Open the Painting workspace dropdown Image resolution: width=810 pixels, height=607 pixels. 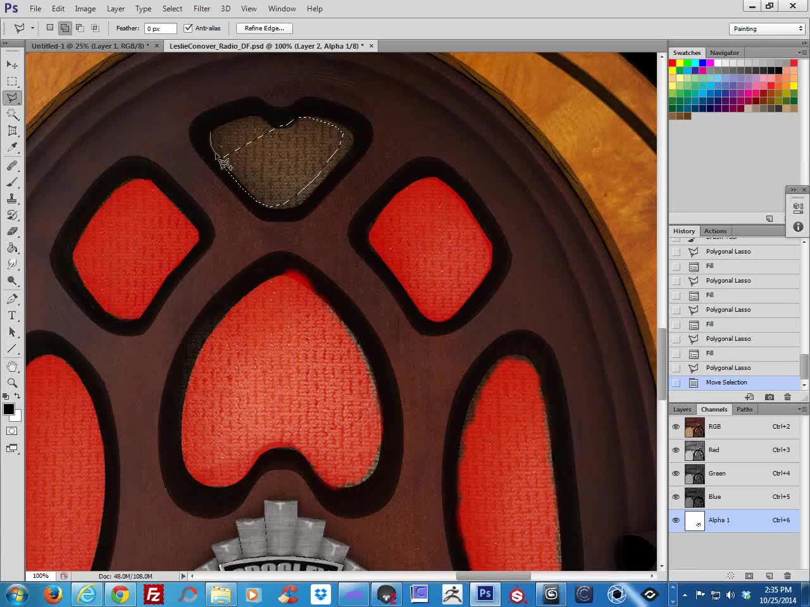[x=767, y=28]
